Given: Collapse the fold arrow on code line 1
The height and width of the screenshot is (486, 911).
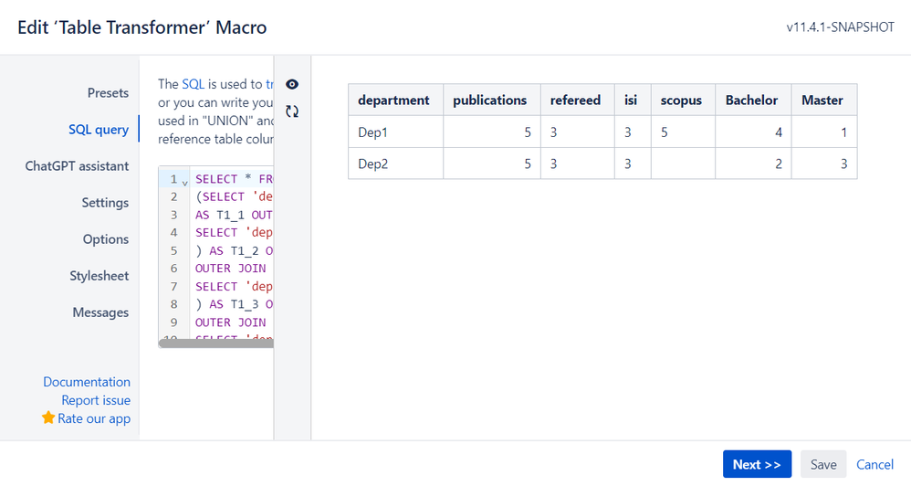Looking at the screenshot, I should point(184,183).
